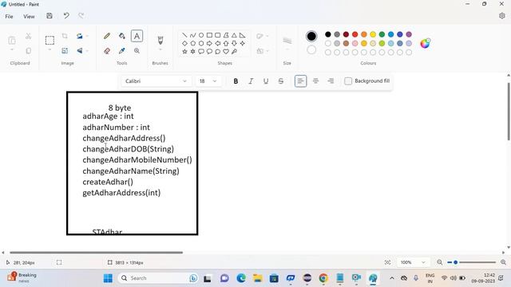Select the Colour picker eyedropper tool
The width and height of the screenshot is (511, 287).
(122, 51)
